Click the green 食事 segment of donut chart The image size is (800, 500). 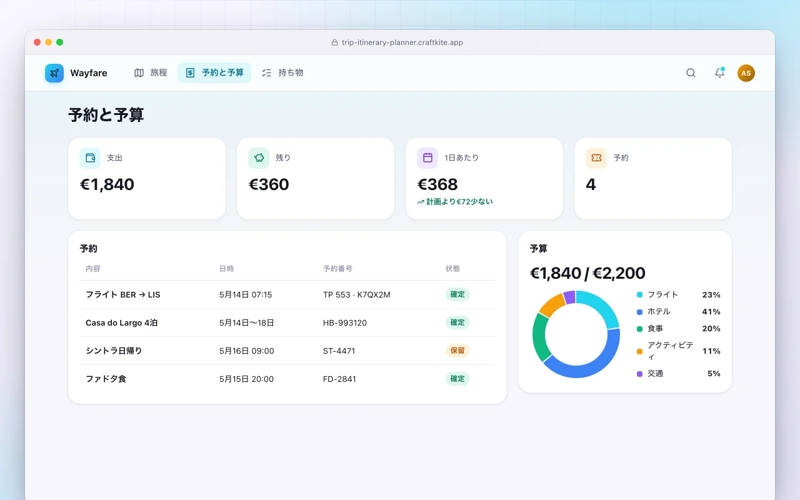[x=539, y=337]
